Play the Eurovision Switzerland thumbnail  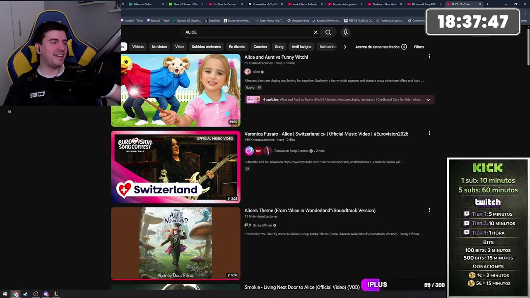(x=176, y=167)
